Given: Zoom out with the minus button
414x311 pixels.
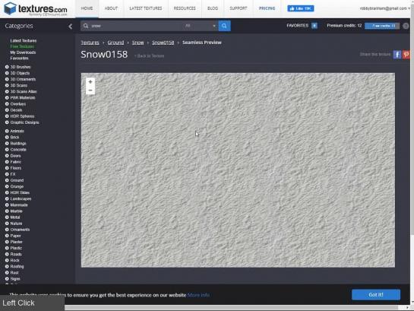Looking at the screenshot, I should click(x=90, y=90).
